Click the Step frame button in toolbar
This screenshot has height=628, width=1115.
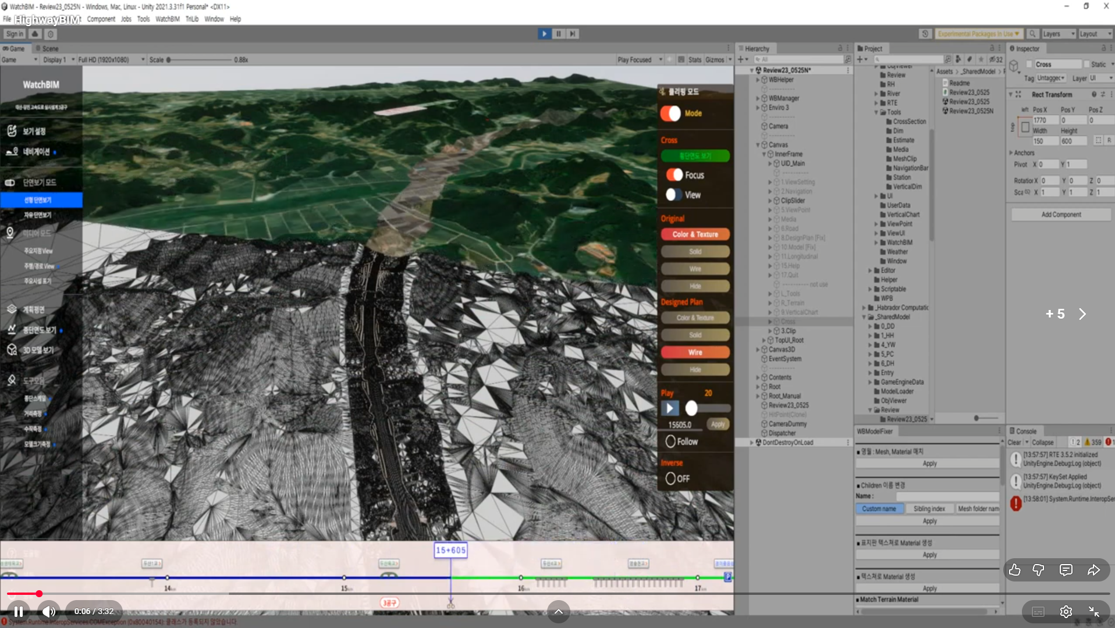pos(573,34)
